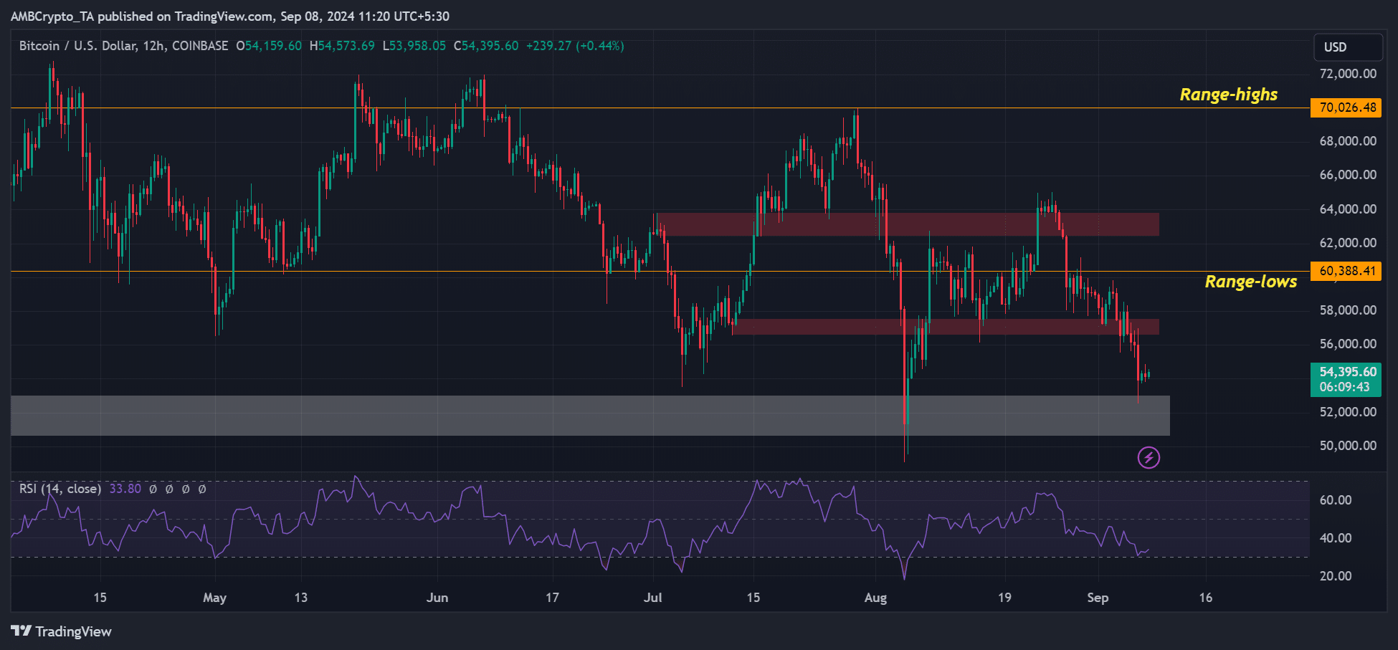Click the RSI axis 20.00 label
This screenshot has height=650, width=1398.
click(x=1336, y=576)
